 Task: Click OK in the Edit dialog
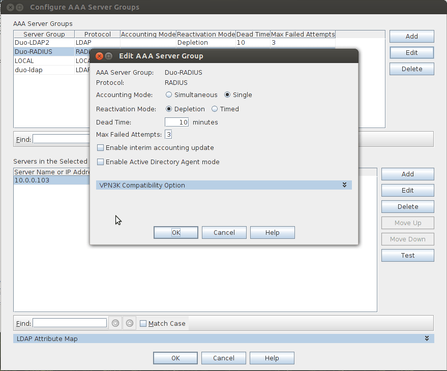click(175, 232)
